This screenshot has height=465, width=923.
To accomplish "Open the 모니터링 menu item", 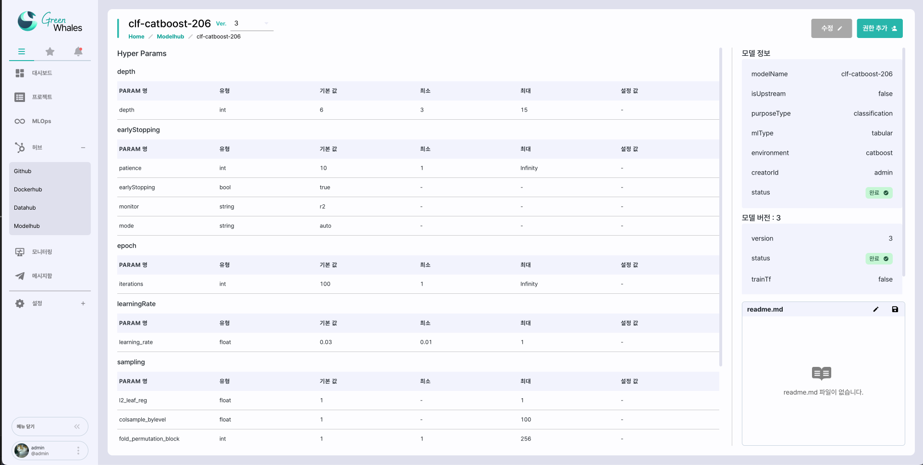I will tap(42, 252).
